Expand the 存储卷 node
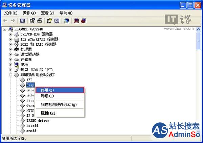Viewport: 203px width, 143px height. coord(10,59)
